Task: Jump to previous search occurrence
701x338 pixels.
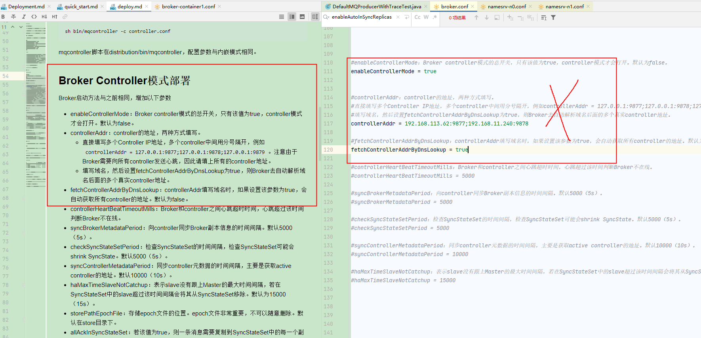Action: click(476, 17)
